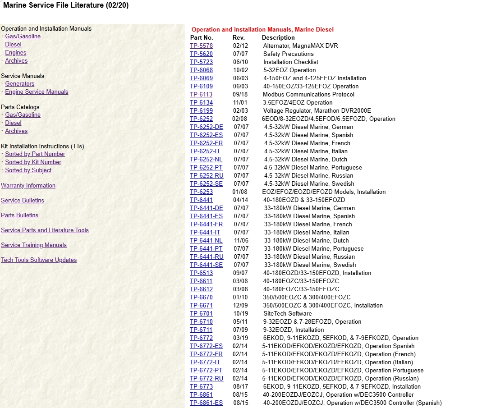Open part TP-6069 link
The width and height of the screenshot is (482, 408).
pyautogui.click(x=202, y=78)
